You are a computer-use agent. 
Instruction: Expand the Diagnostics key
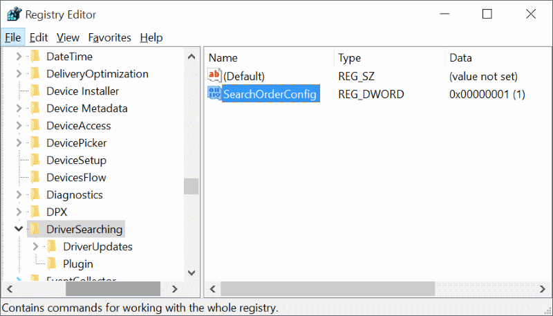(x=19, y=195)
